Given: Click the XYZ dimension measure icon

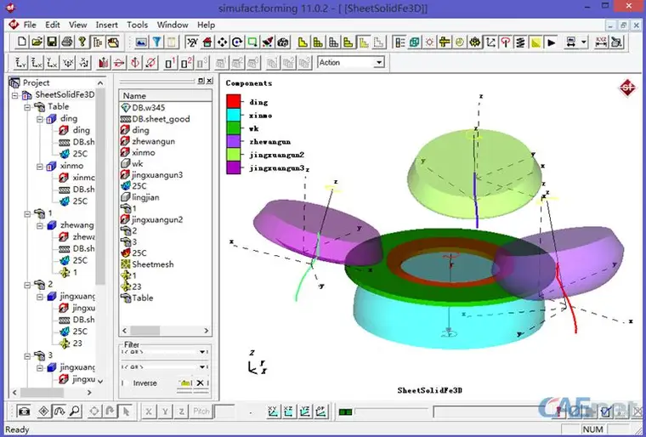Looking at the screenshot, I should point(601,42).
